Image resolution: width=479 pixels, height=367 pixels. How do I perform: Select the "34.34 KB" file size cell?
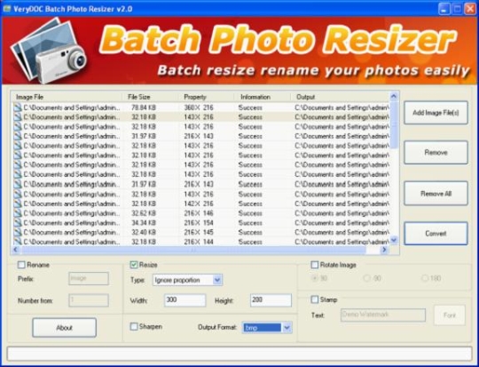[144, 222]
